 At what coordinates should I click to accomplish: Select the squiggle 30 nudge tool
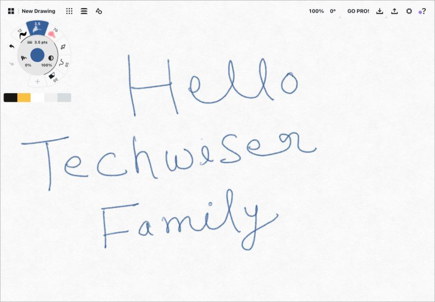tap(64, 63)
